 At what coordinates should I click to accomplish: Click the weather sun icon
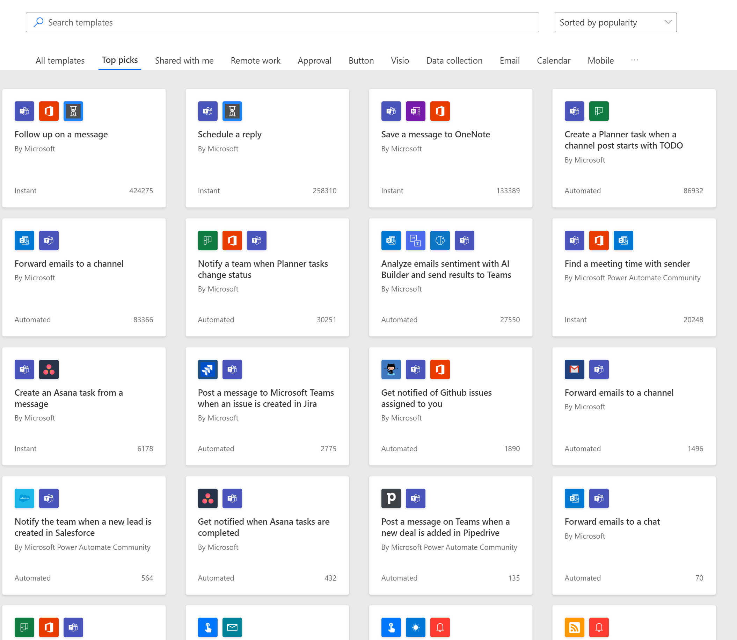pyautogui.click(x=415, y=627)
